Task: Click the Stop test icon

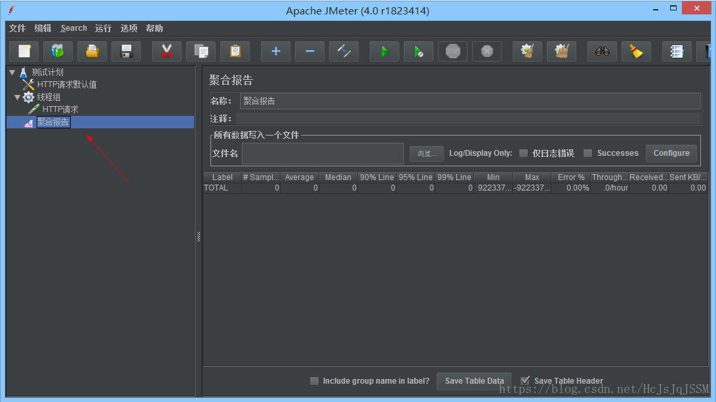Action: coord(452,51)
